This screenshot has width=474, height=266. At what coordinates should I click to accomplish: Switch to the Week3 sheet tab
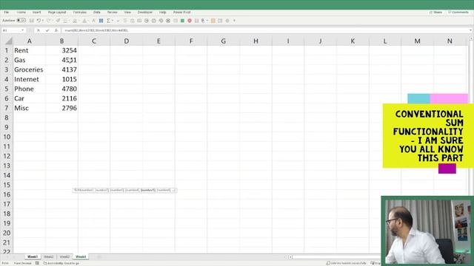click(64, 256)
